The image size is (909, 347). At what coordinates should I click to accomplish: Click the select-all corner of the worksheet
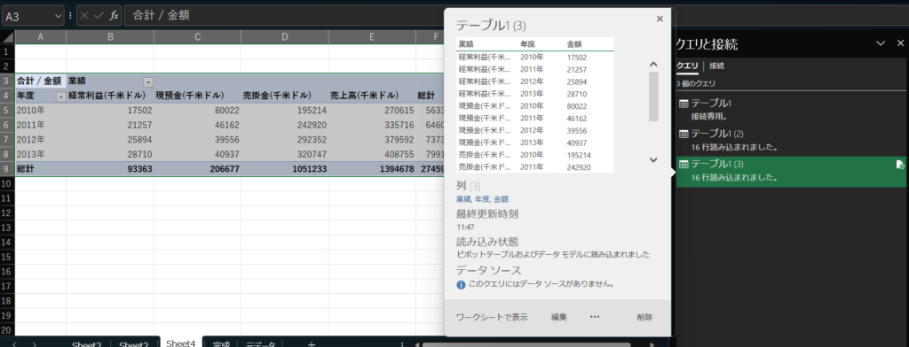7,37
